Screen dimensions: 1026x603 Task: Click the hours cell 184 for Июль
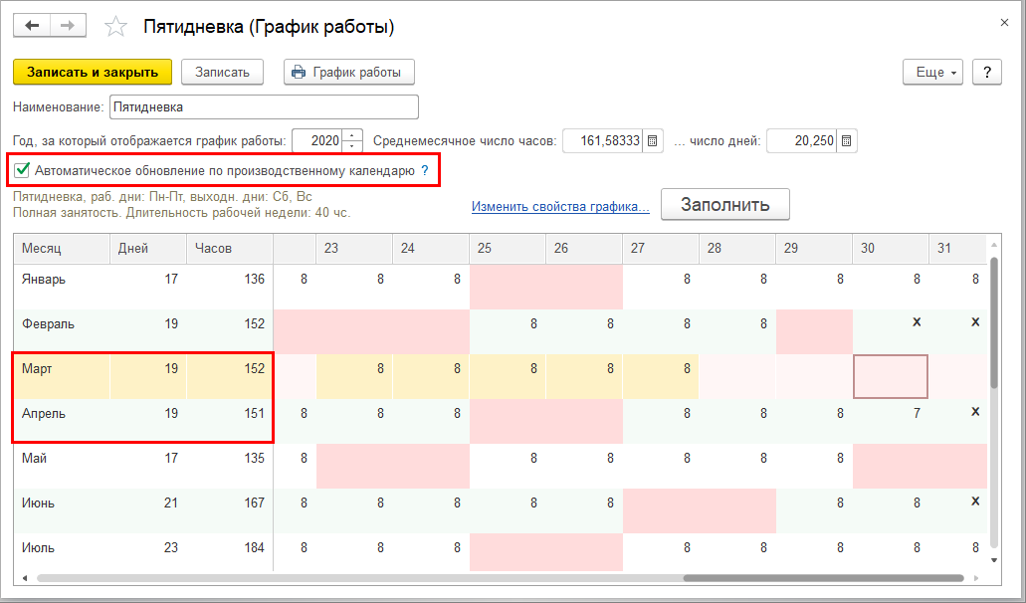coord(229,552)
